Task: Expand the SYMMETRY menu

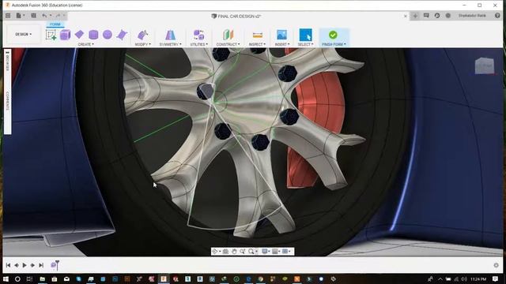Action: (171, 44)
